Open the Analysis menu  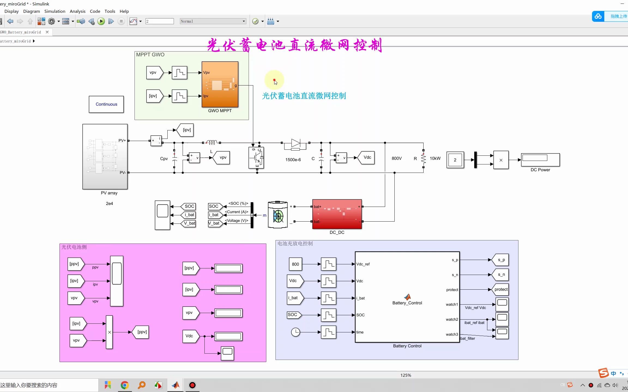[x=77, y=11]
